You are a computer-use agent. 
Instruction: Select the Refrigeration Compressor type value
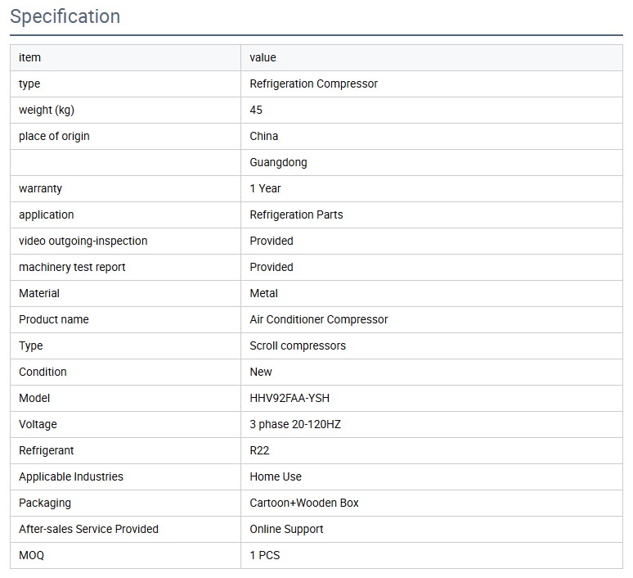(x=313, y=84)
